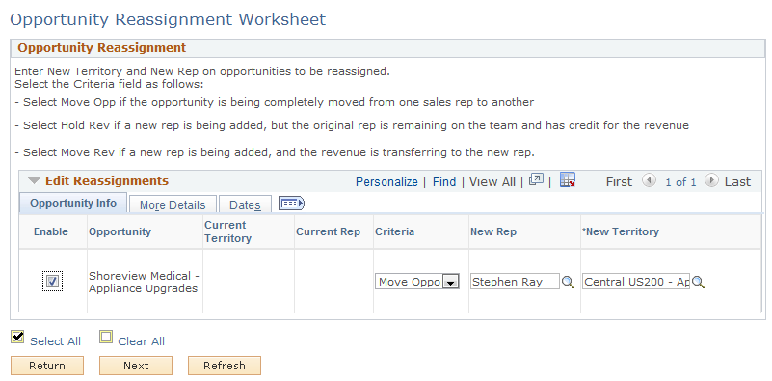Screen dimensions: 772x381
Task: Show all columns tab icon
Action: pos(291,204)
